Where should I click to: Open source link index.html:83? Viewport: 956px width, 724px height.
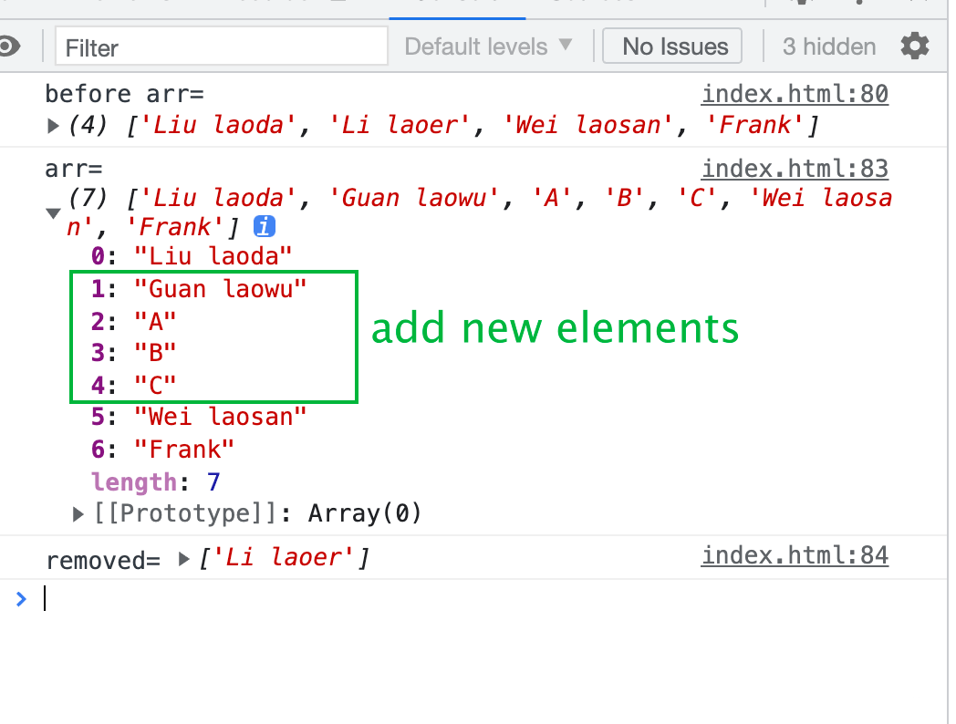(x=795, y=169)
